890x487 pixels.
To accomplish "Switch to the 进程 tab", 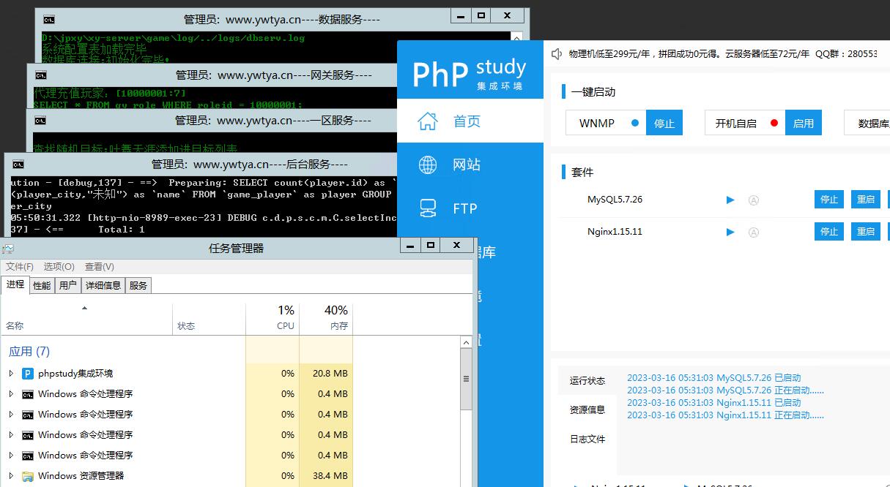I will (x=15, y=284).
